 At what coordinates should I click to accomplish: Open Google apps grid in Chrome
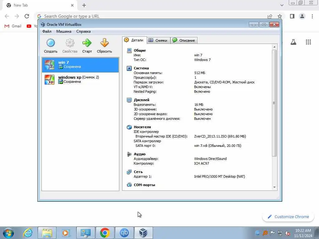coord(308,42)
